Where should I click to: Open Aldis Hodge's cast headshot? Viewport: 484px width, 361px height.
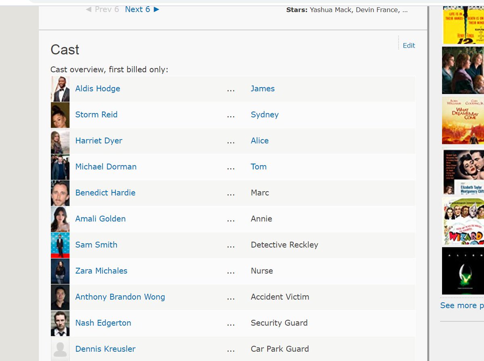pos(60,89)
